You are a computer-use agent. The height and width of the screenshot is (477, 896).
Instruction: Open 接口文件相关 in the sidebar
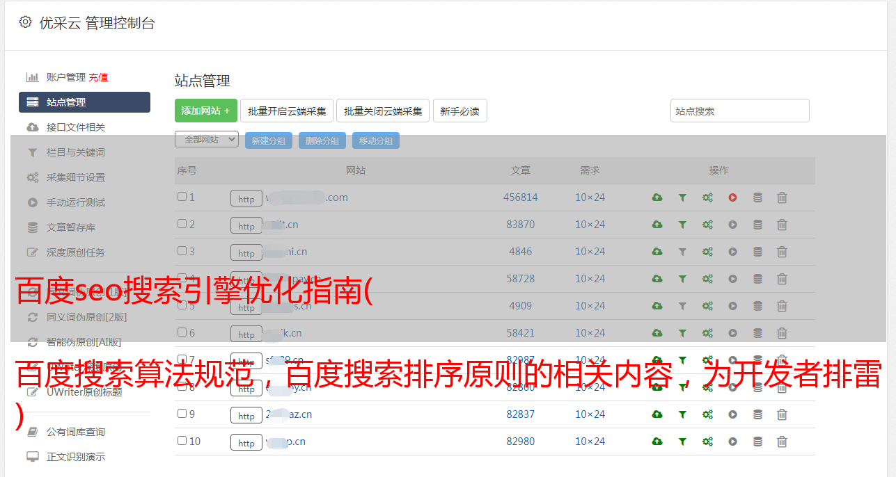pyautogui.click(x=76, y=127)
